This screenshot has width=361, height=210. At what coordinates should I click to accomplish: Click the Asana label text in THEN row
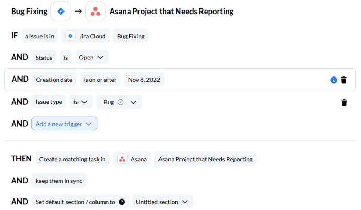pos(139,159)
